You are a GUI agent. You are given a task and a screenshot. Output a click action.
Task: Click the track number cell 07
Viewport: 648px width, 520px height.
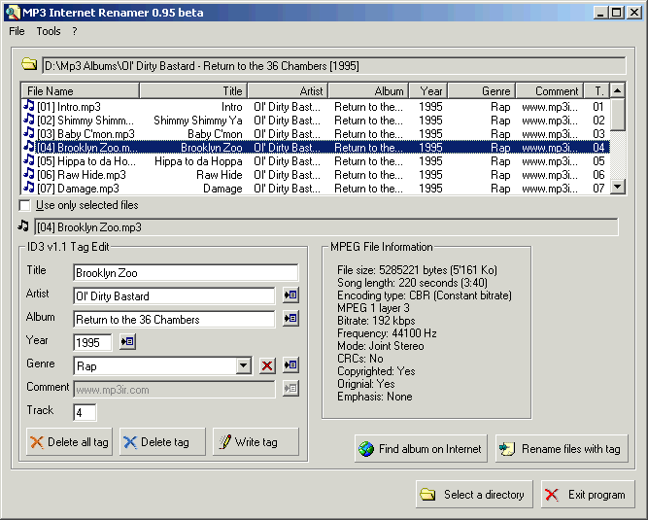pyautogui.click(x=598, y=189)
